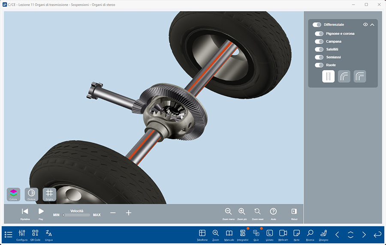Toggle the Ombre shadows button

click(x=31, y=194)
